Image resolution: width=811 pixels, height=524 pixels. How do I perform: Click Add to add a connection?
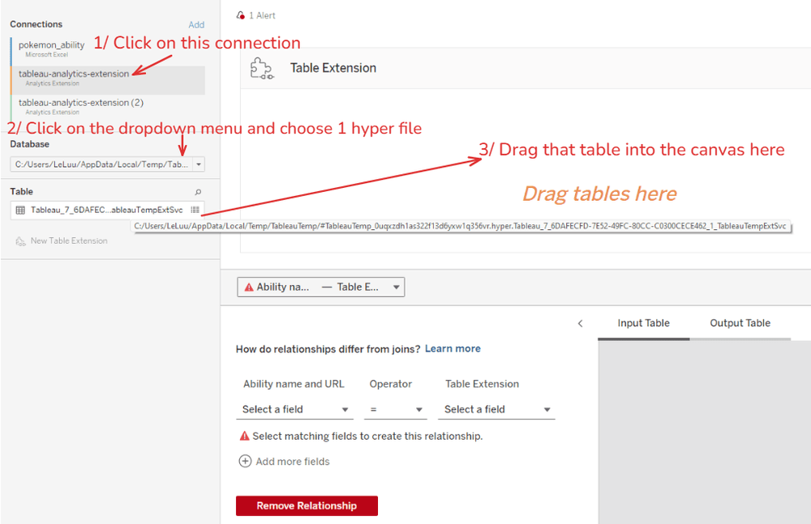click(196, 25)
